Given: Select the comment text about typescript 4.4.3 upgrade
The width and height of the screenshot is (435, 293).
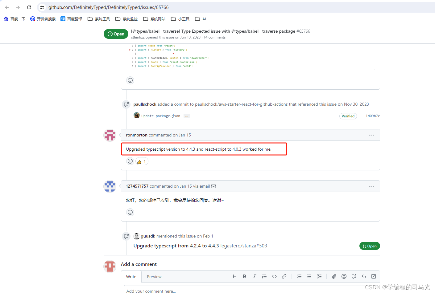Looking at the screenshot, I should coord(199,149).
